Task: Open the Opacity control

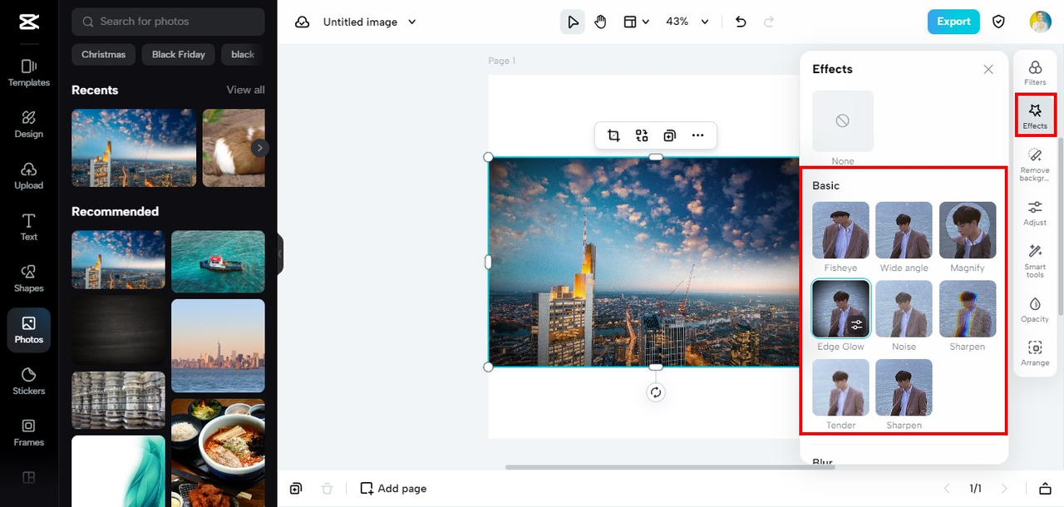Action: coord(1035,309)
